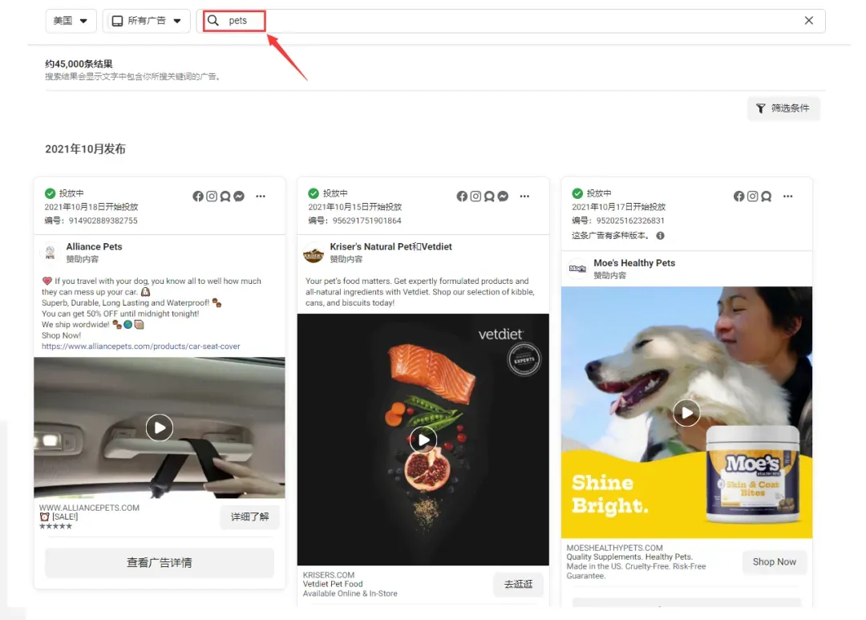Play the Moe's Shine Bright video
Image resolution: width=866 pixels, height=620 pixels.
pos(686,413)
